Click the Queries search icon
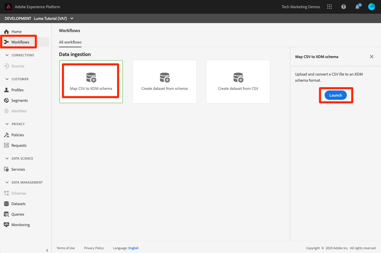The height and width of the screenshot is (253, 381). 6,214
